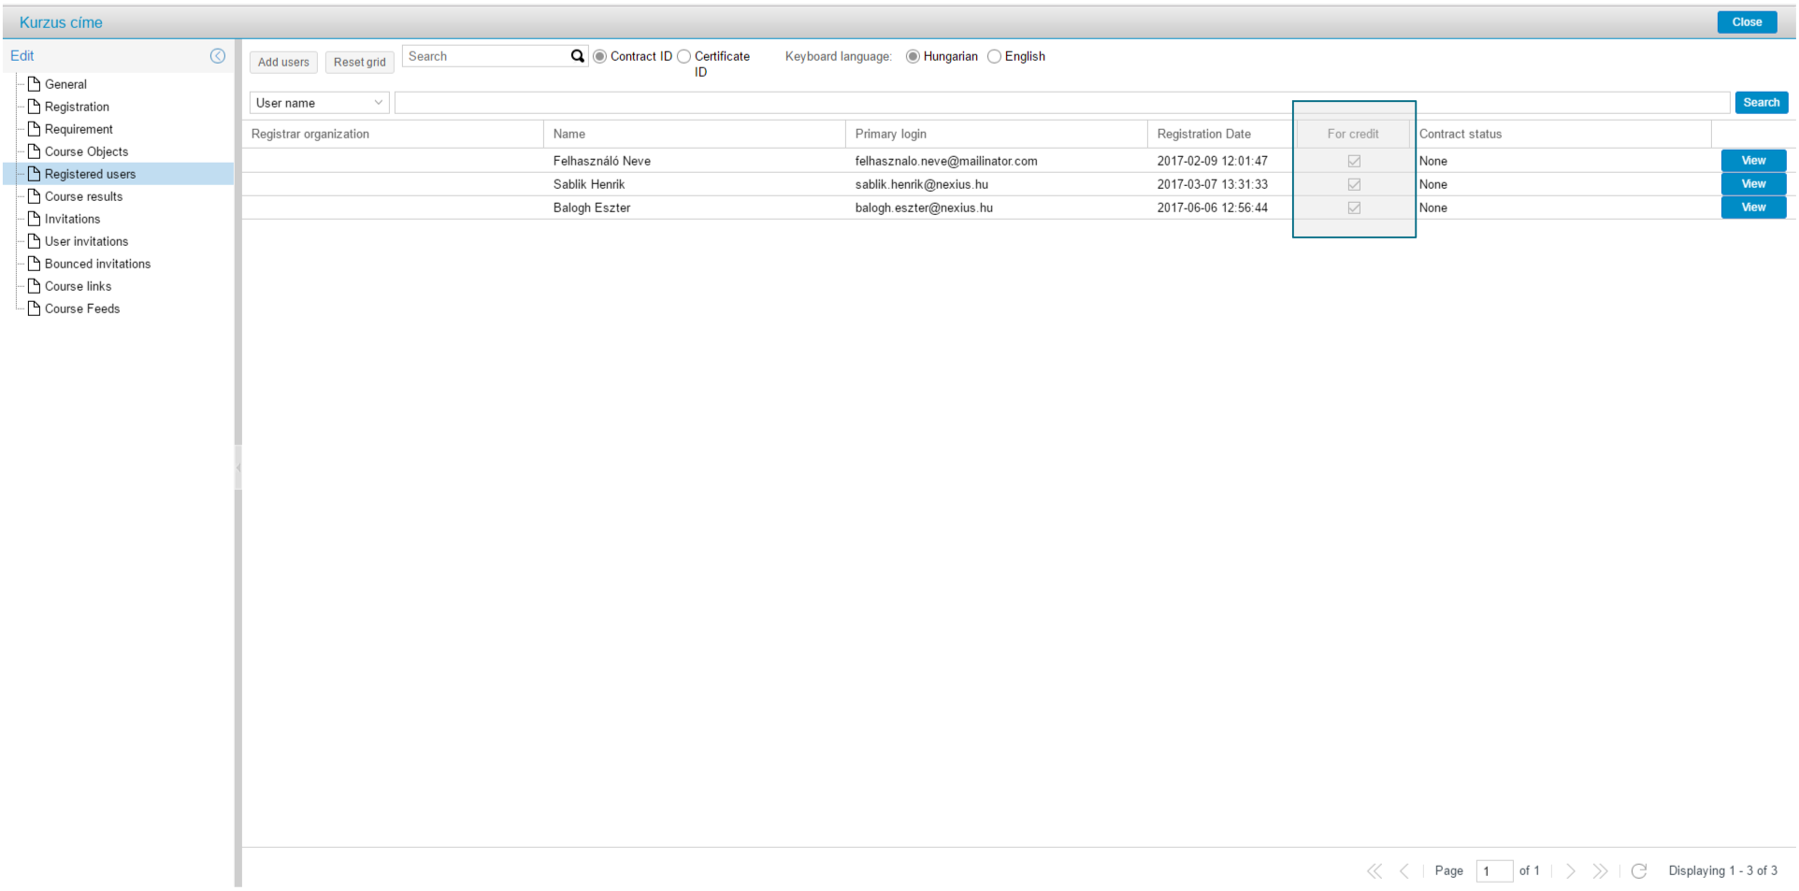The height and width of the screenshot is (891, 1799).
Task: Go to the first page
Action: pyautogui.click(x=1374, y=871)
